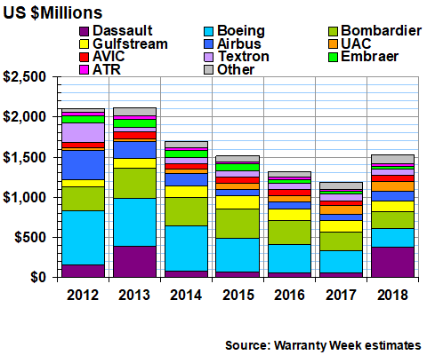Click the Embraer bright green legend swatch
This screenshot has height=355, width=427.
(x=333, y=57)
